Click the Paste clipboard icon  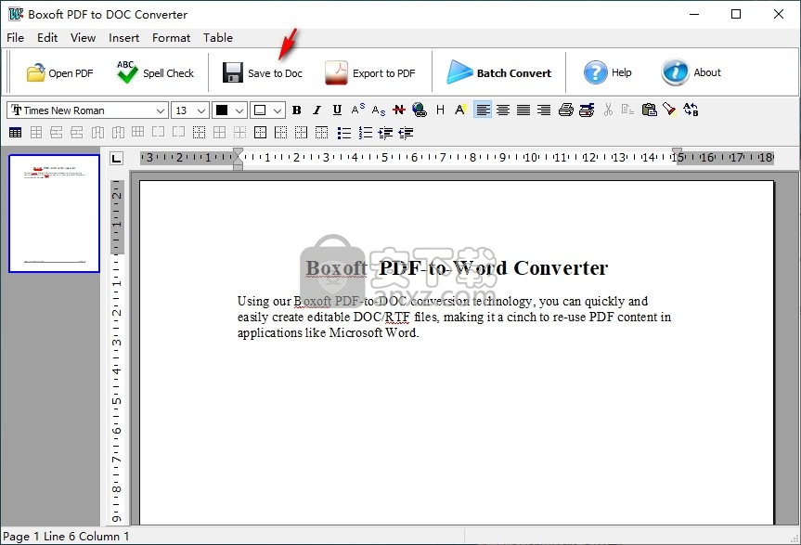(649, 110)
